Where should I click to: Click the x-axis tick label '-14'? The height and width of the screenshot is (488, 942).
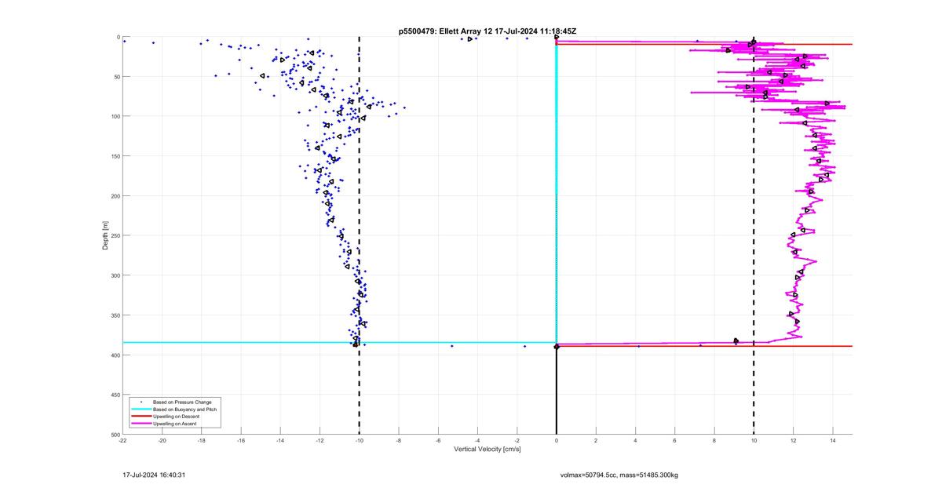point(280,440)
